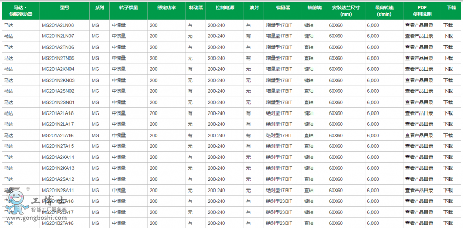View the product catalog for MG201N2SN01

click(x=419, y=102)
